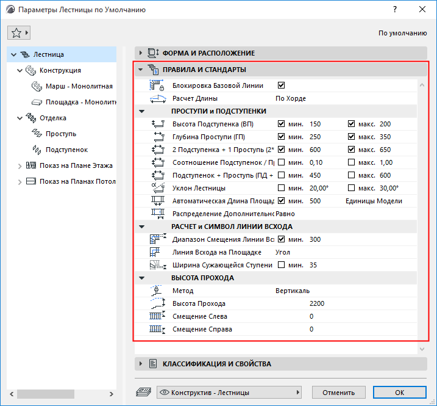
Task: Click the Высота Подступенка (ВП) icon
Action: 158,124
